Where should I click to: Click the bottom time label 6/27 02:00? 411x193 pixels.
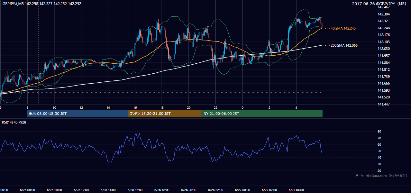269,190
